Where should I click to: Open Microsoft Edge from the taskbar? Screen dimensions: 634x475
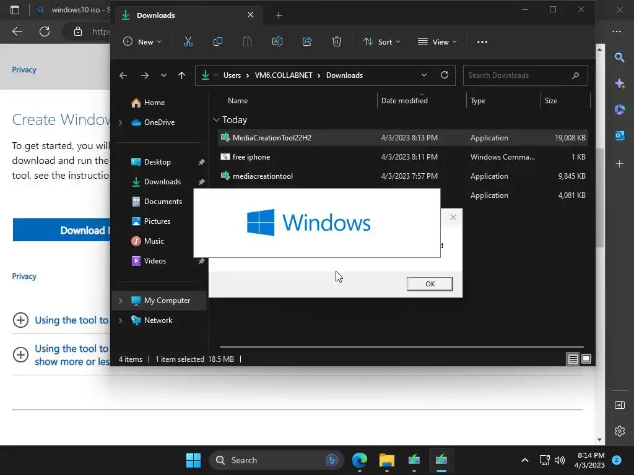[x=360, y=460]
